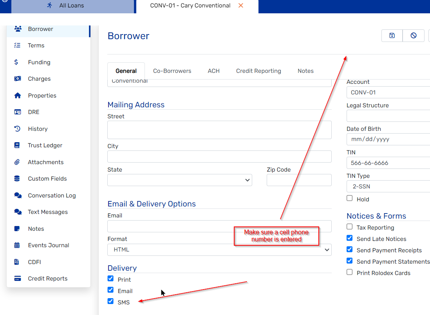Go to Custom Fields page
Screen dimensions: 430x315
click(x=47, y=179)
